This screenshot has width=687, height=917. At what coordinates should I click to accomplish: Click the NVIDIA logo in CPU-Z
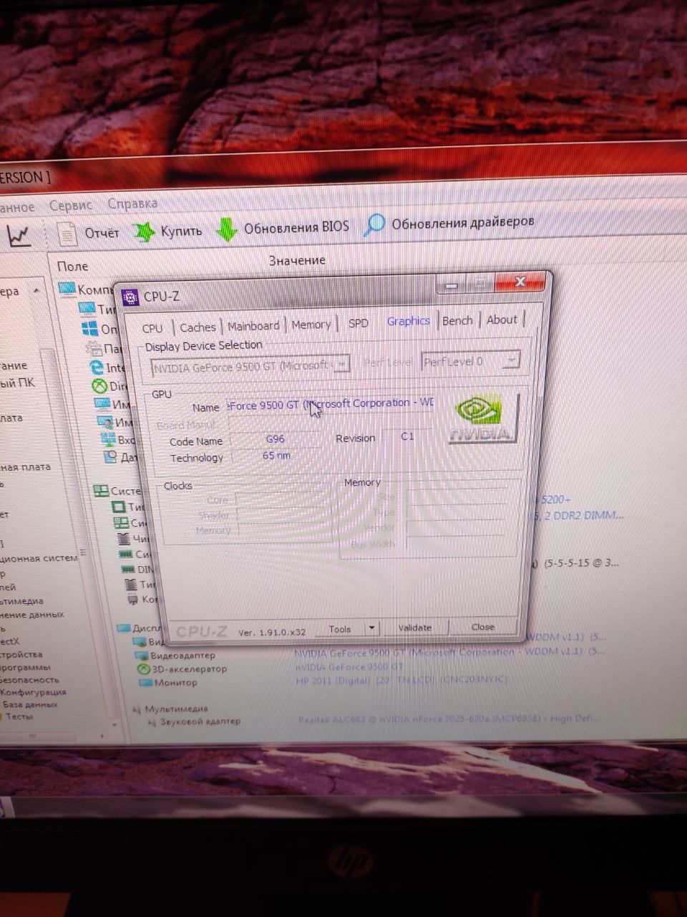[x=482, y=419]
